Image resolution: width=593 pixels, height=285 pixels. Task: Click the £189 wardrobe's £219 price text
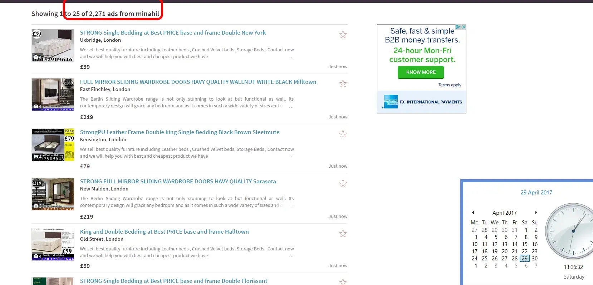point(87,117)
